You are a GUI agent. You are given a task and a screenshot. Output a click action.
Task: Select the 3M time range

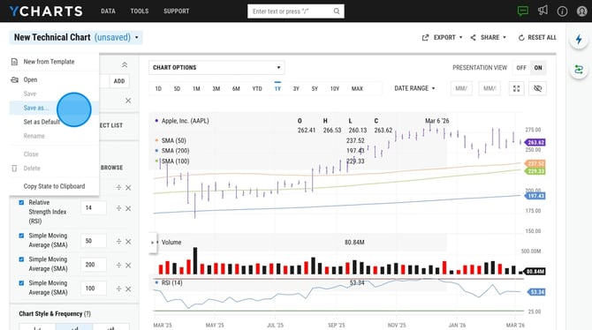point(216,89)
